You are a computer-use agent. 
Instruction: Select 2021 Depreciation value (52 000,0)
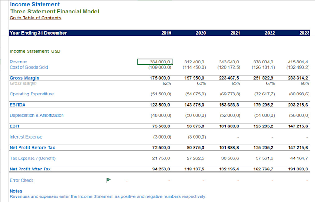click(x=230, y=115)
